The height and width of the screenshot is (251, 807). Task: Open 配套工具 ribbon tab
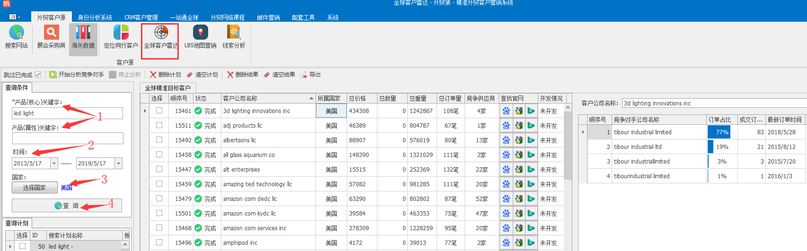point(303,17)
